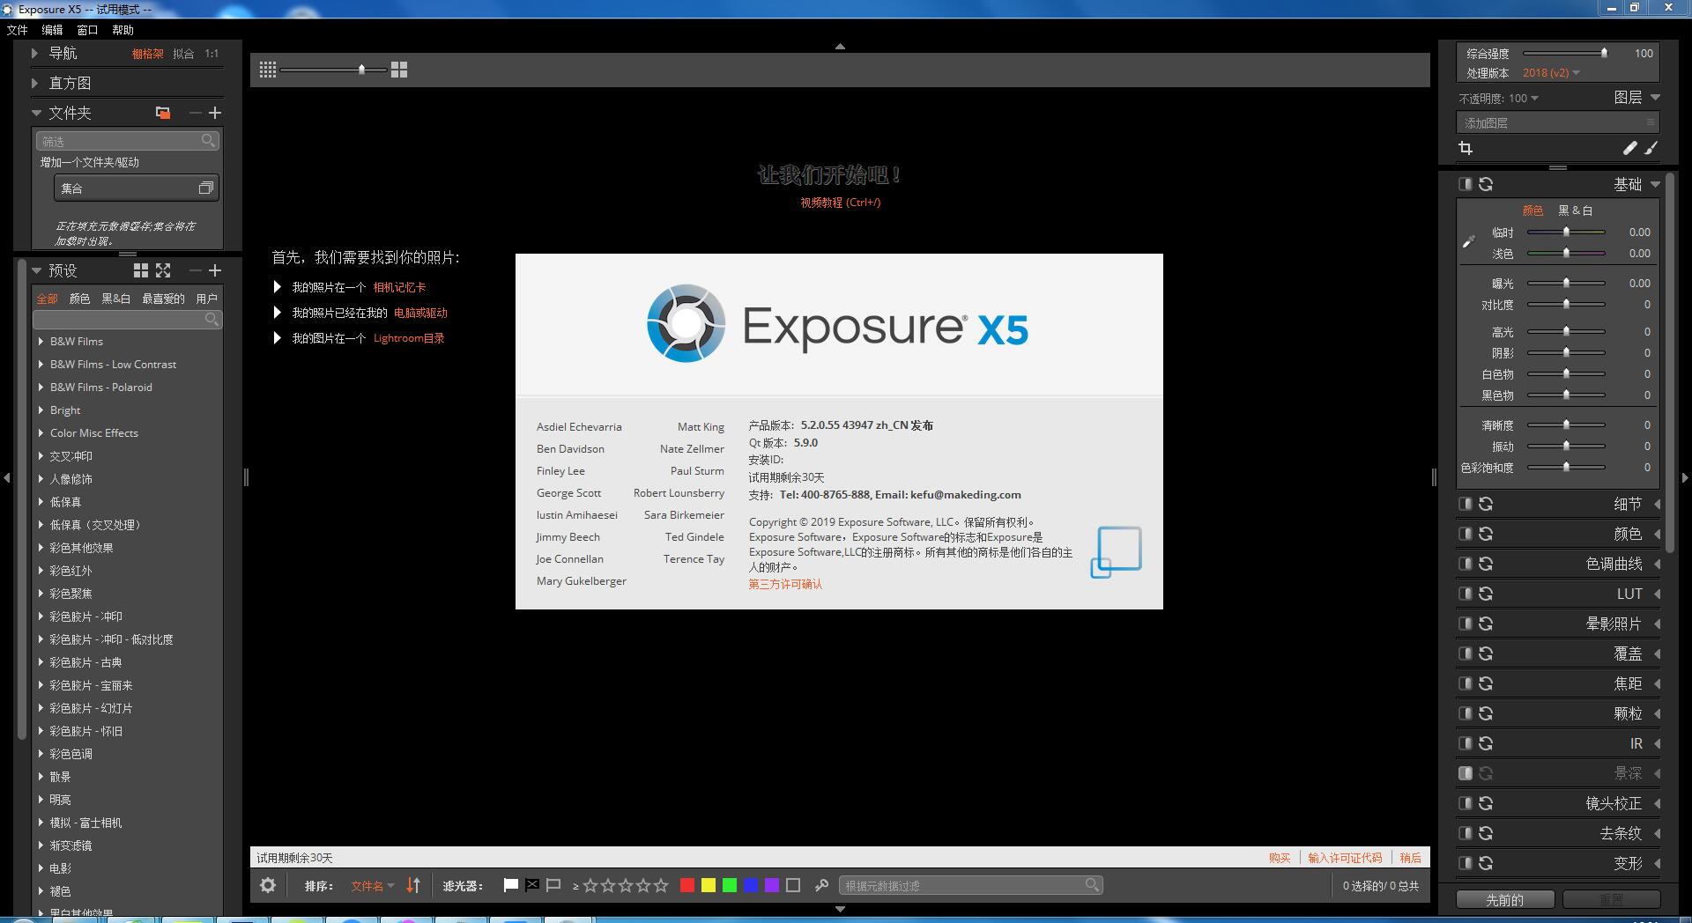Open the 文件 menu

(x=18, y=30)
